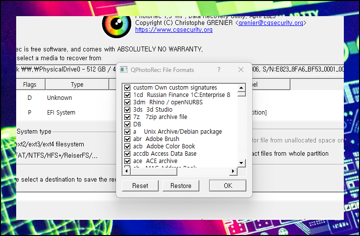360x236 pixels.
Task: Toggle the abr Adobe Brush checkbox
Action: click(x=127, y=139)
